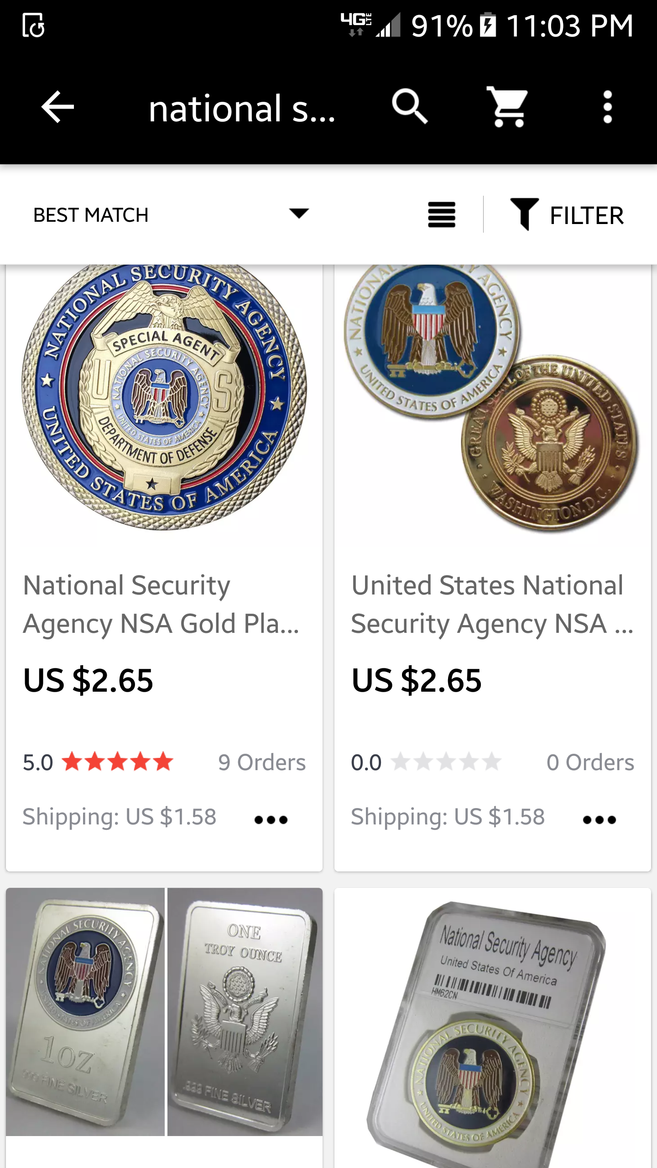Screen dimensions: 657x1168
Task: Open more options for United States NSA coin
Action: click(600, 820)
